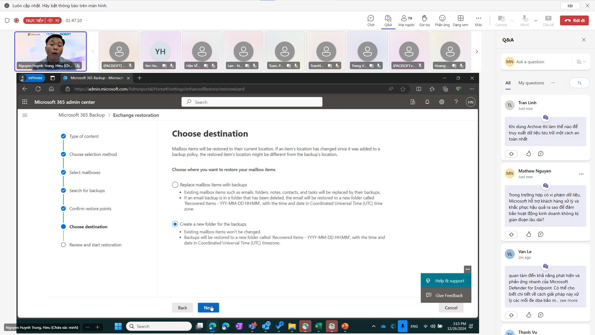
Task: Select Create a new folder for the backups
Action: coord(175,224)
